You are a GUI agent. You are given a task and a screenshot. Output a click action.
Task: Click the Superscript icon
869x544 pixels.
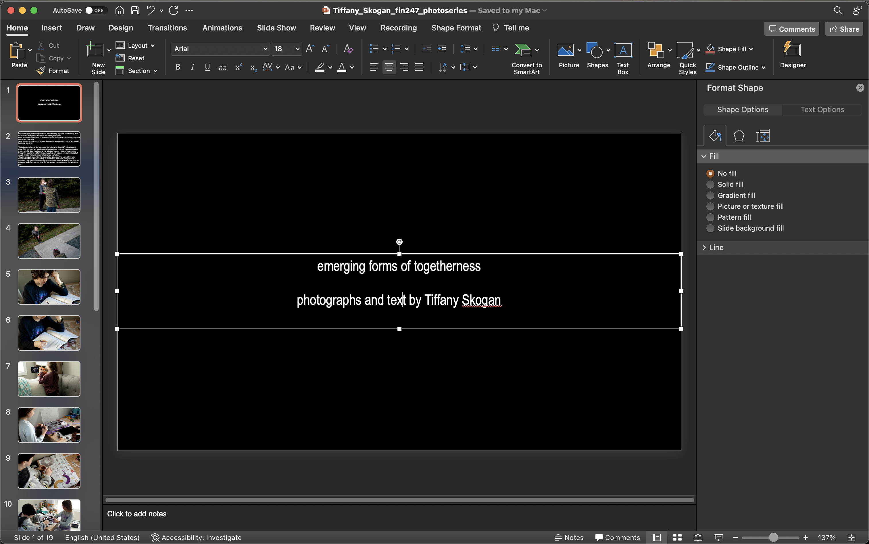click(x=238, y=67)
